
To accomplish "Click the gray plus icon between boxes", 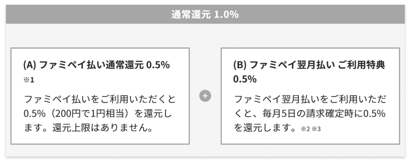I will pyautogui.click(x=205, y=96).
